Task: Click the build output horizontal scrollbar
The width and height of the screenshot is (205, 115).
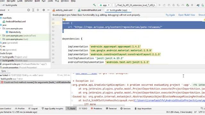Action: 99,105
